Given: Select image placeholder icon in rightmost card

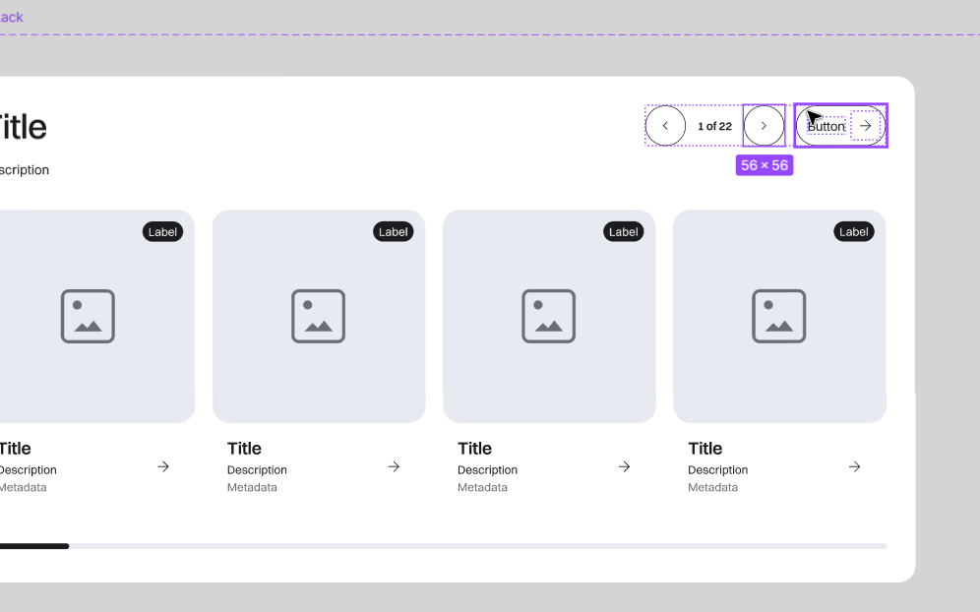Looking at the screenshot, I should pyautogui.click(x=778, y=316).
